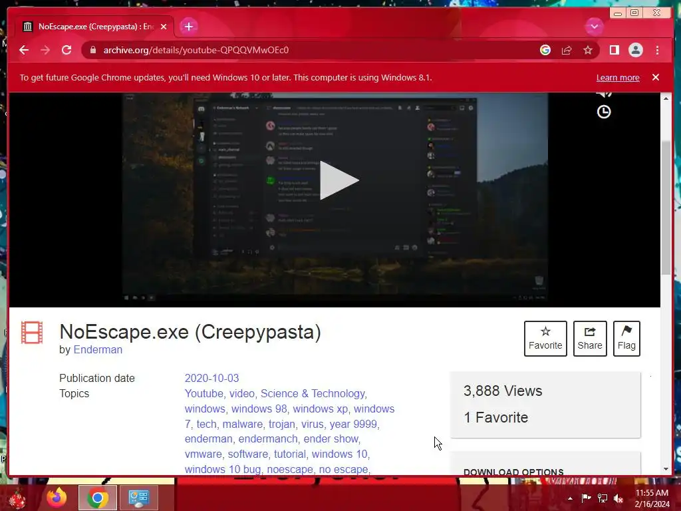Open the noescape topic link
Screen dimensions: 681x511
point(290,469)
